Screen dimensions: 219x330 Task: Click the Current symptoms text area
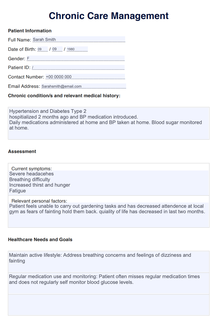109,182
